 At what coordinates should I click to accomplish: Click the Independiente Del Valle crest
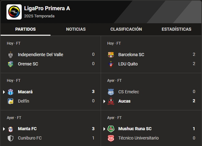[11, 55]
